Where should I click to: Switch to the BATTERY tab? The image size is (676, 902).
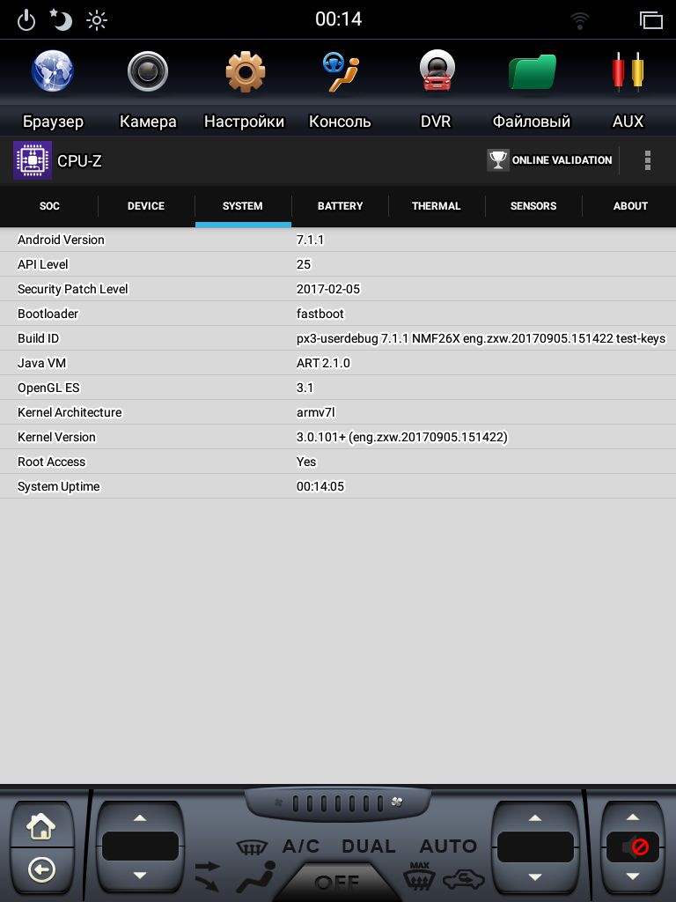click(x=341, y=206)
